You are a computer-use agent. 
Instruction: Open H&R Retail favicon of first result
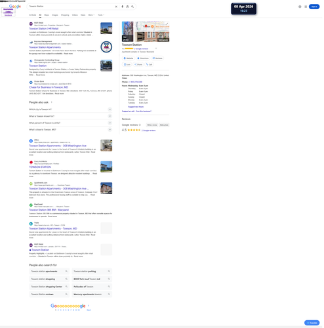click(31, 24)
